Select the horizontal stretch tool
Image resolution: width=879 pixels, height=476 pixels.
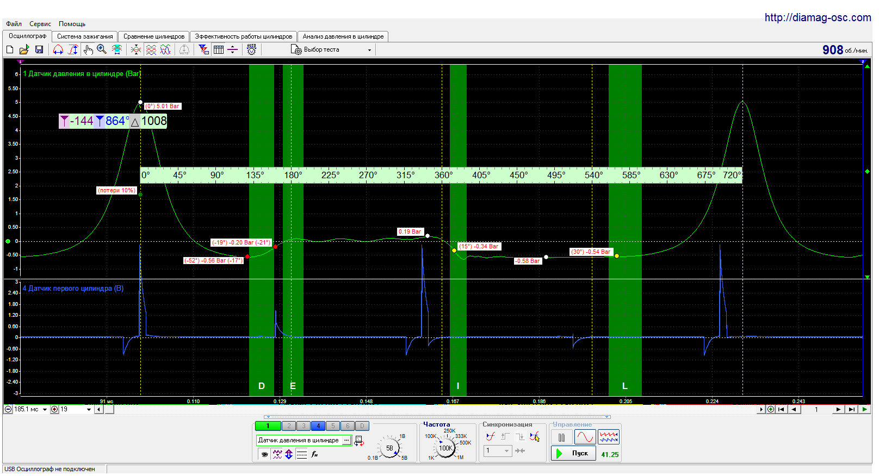tap(58, 49)
